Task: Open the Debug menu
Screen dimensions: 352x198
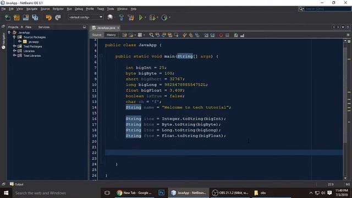Action: [79, 9]
